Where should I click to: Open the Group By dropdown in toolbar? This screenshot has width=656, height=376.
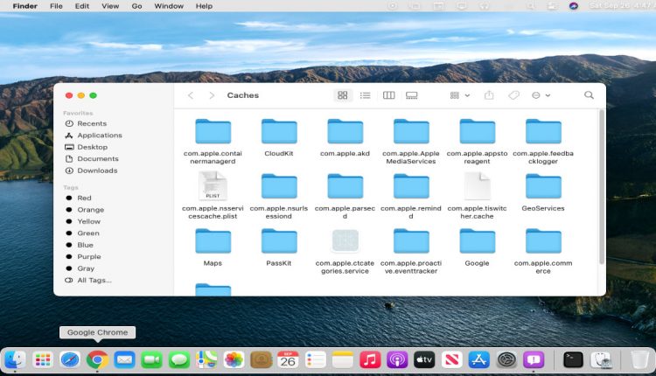[459, 95]
